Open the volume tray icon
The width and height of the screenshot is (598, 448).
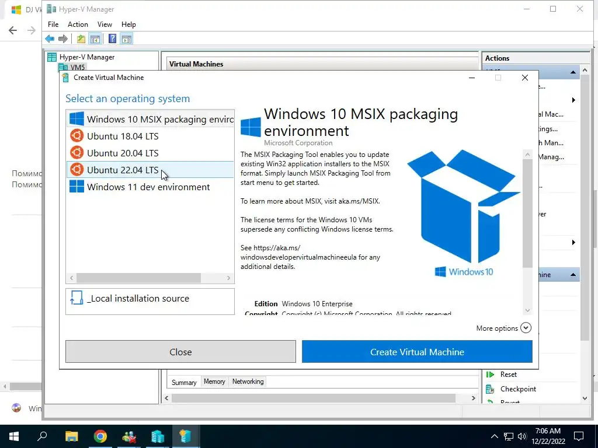point(522,436)
